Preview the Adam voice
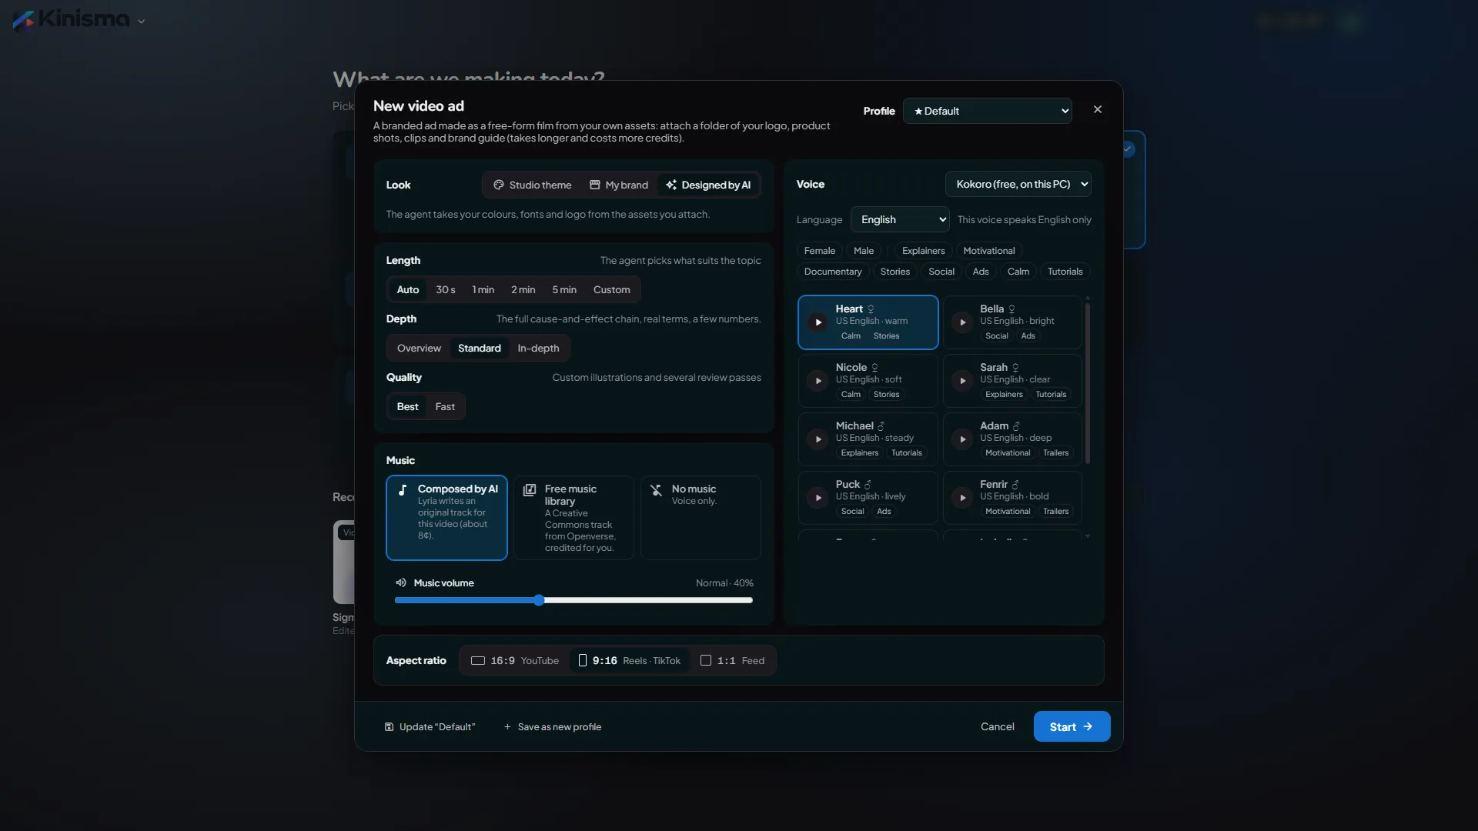Image resolution: width=1478 pixels, height=831 pixels. click(962, 439)
